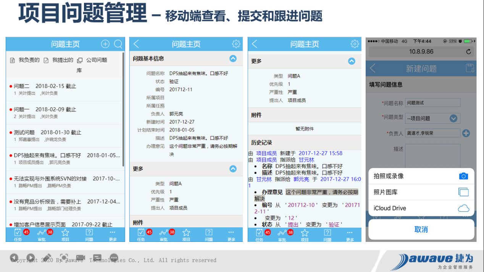The image size is (484, 272).
Task: Toggle subtitles icon in slideshow toolbar
Action: pos(97,258)
